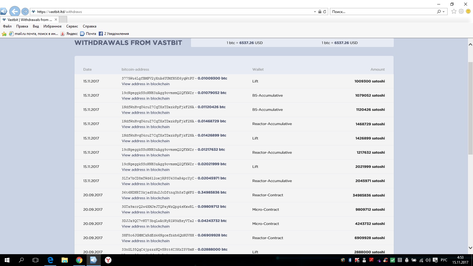Click the Wallet column header
This screenshot has height=266, width=473.
[x=258, y=69]
